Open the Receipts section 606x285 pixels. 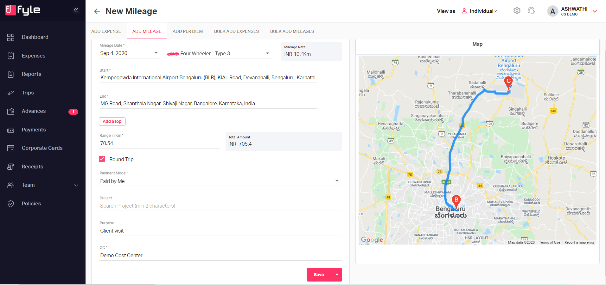click(x=32, y=167)
